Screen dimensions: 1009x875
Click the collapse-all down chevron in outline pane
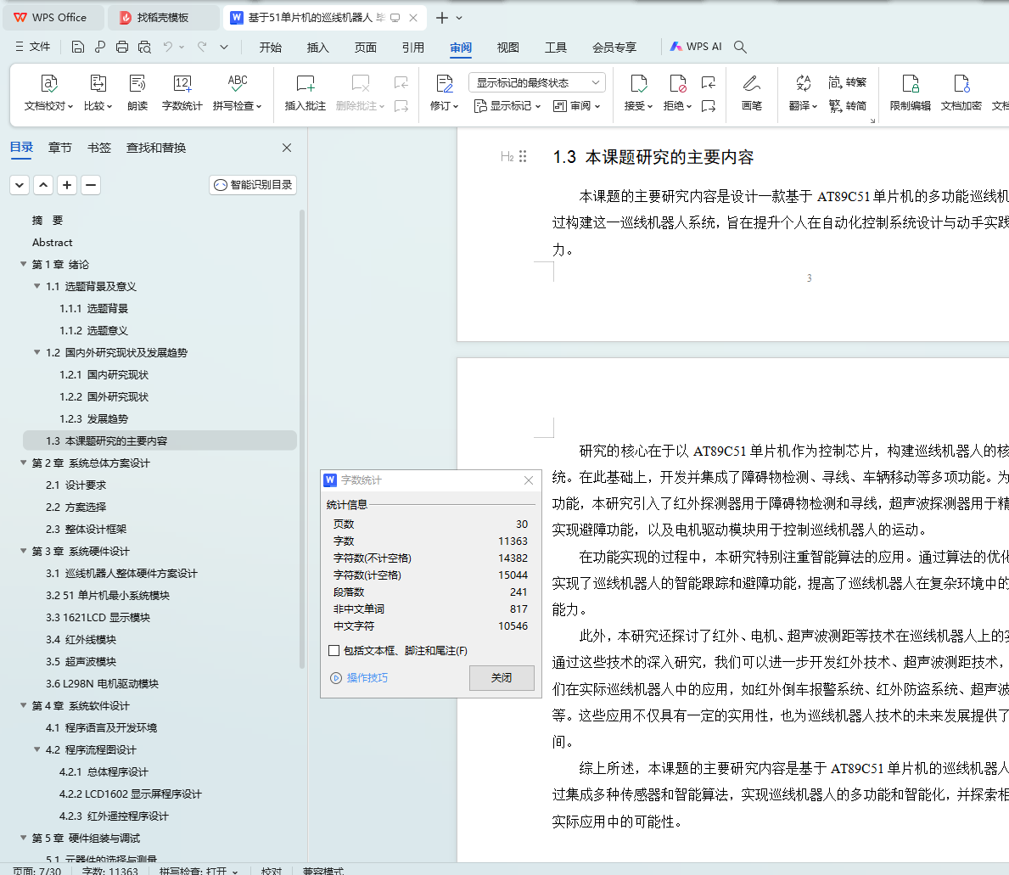pyautogui.click(x=20, y=185)
